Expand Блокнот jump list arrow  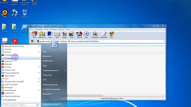coord(39,52)
